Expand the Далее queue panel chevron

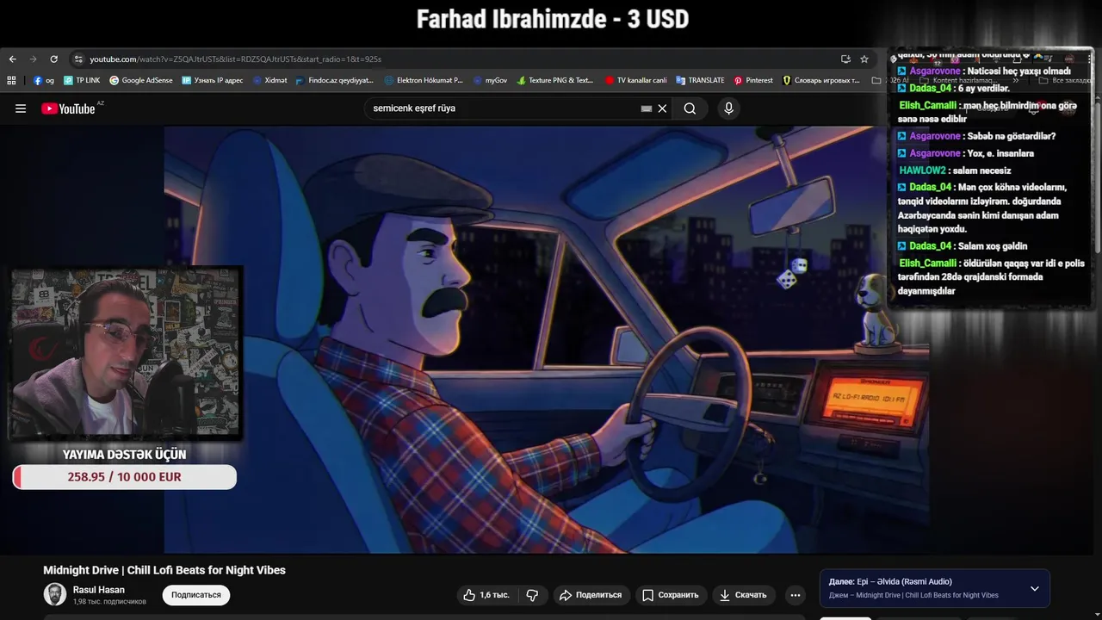[x=1035, y=589]
